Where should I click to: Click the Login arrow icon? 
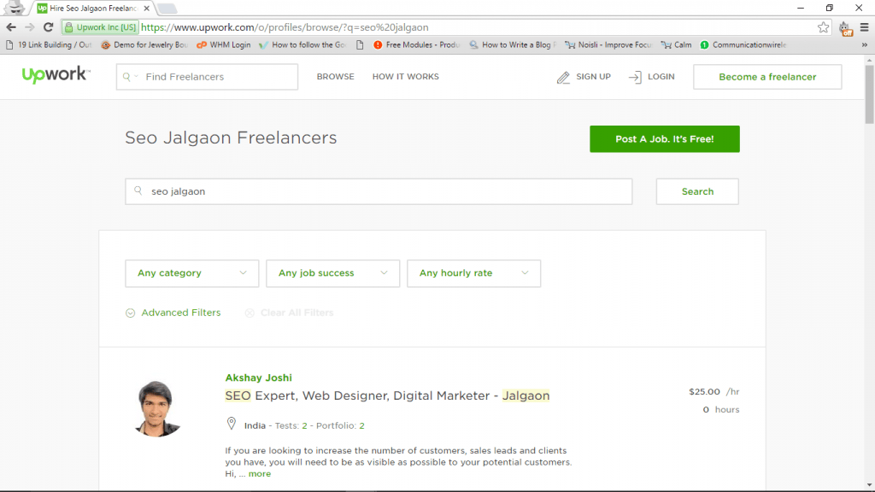pos(632,76)
